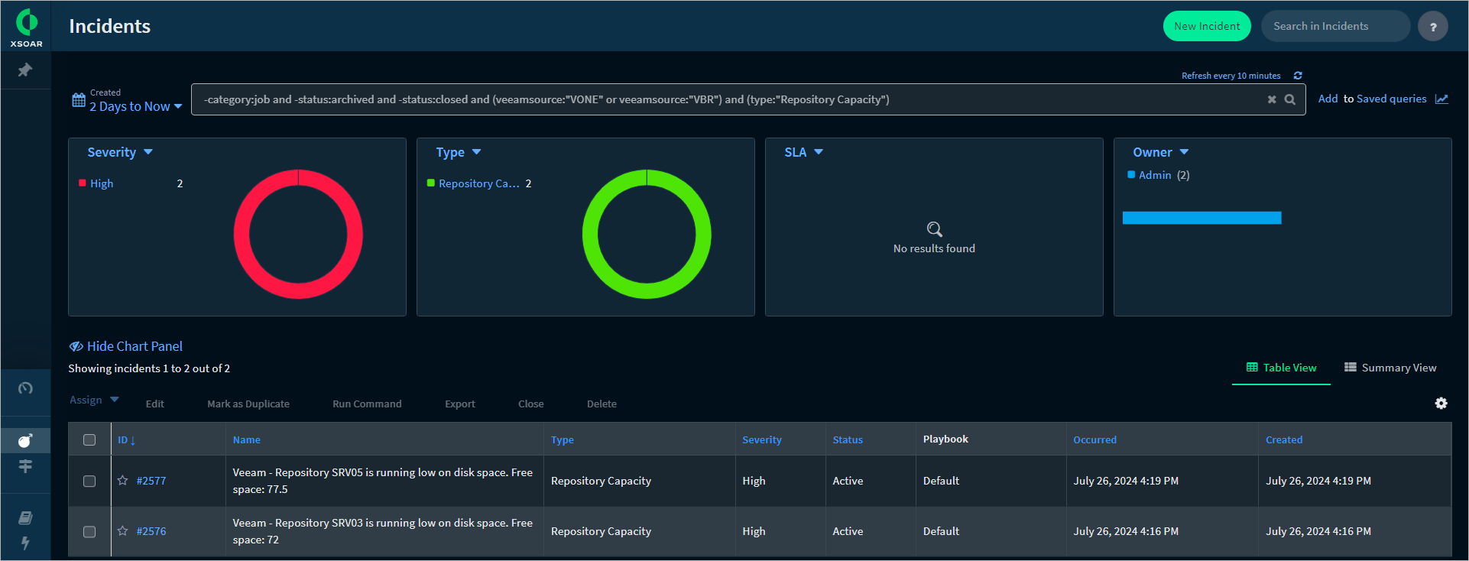This screenshot has height=561, width=1469.
Task: Expand the Type chart dropdown
Action: tap(459, 152)
